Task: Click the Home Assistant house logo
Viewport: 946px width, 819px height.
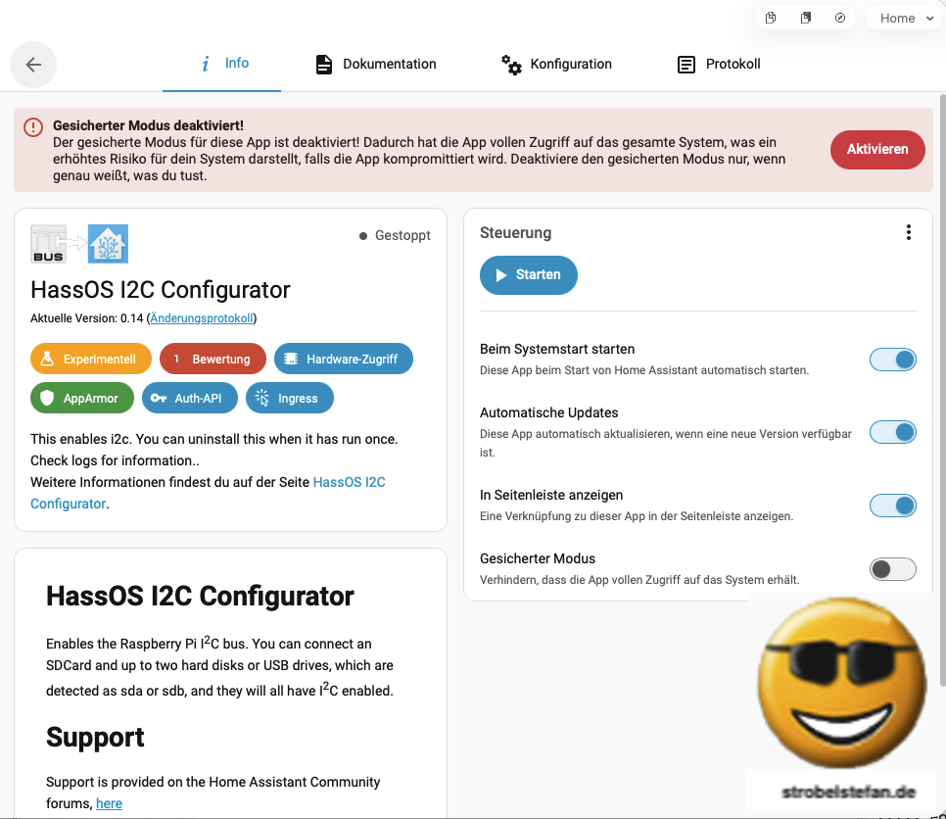Action: point(108,244)
